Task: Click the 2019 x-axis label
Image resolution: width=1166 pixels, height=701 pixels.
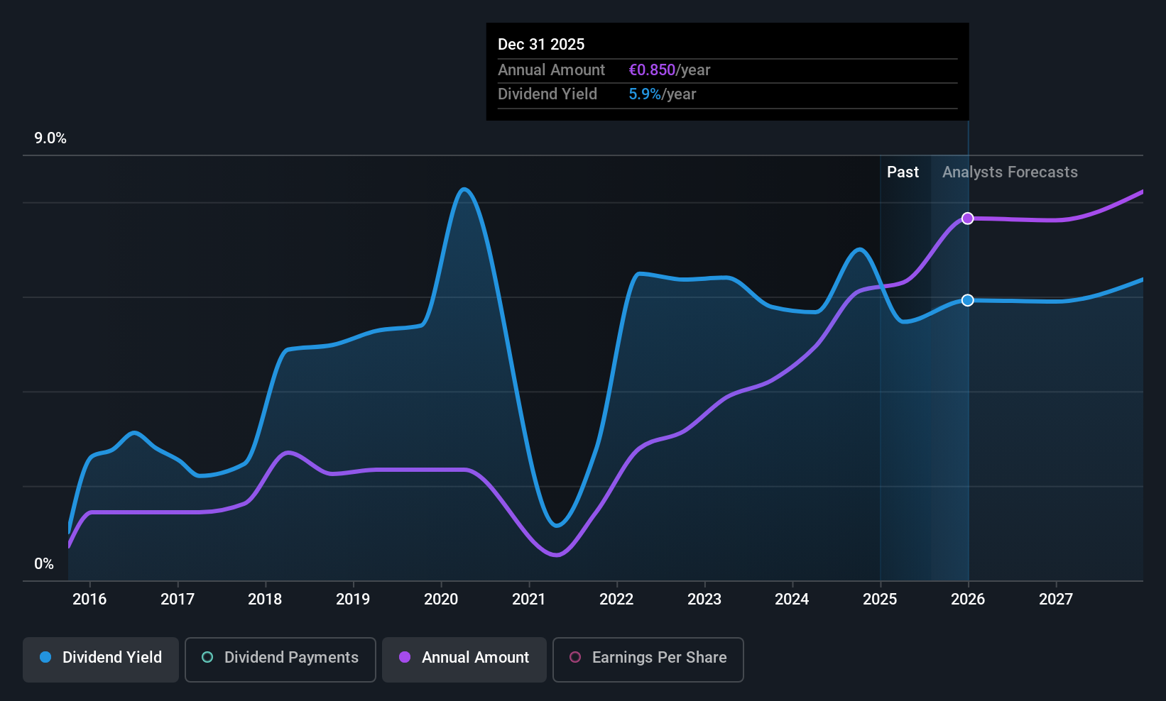Action: [x=353, y=600]
